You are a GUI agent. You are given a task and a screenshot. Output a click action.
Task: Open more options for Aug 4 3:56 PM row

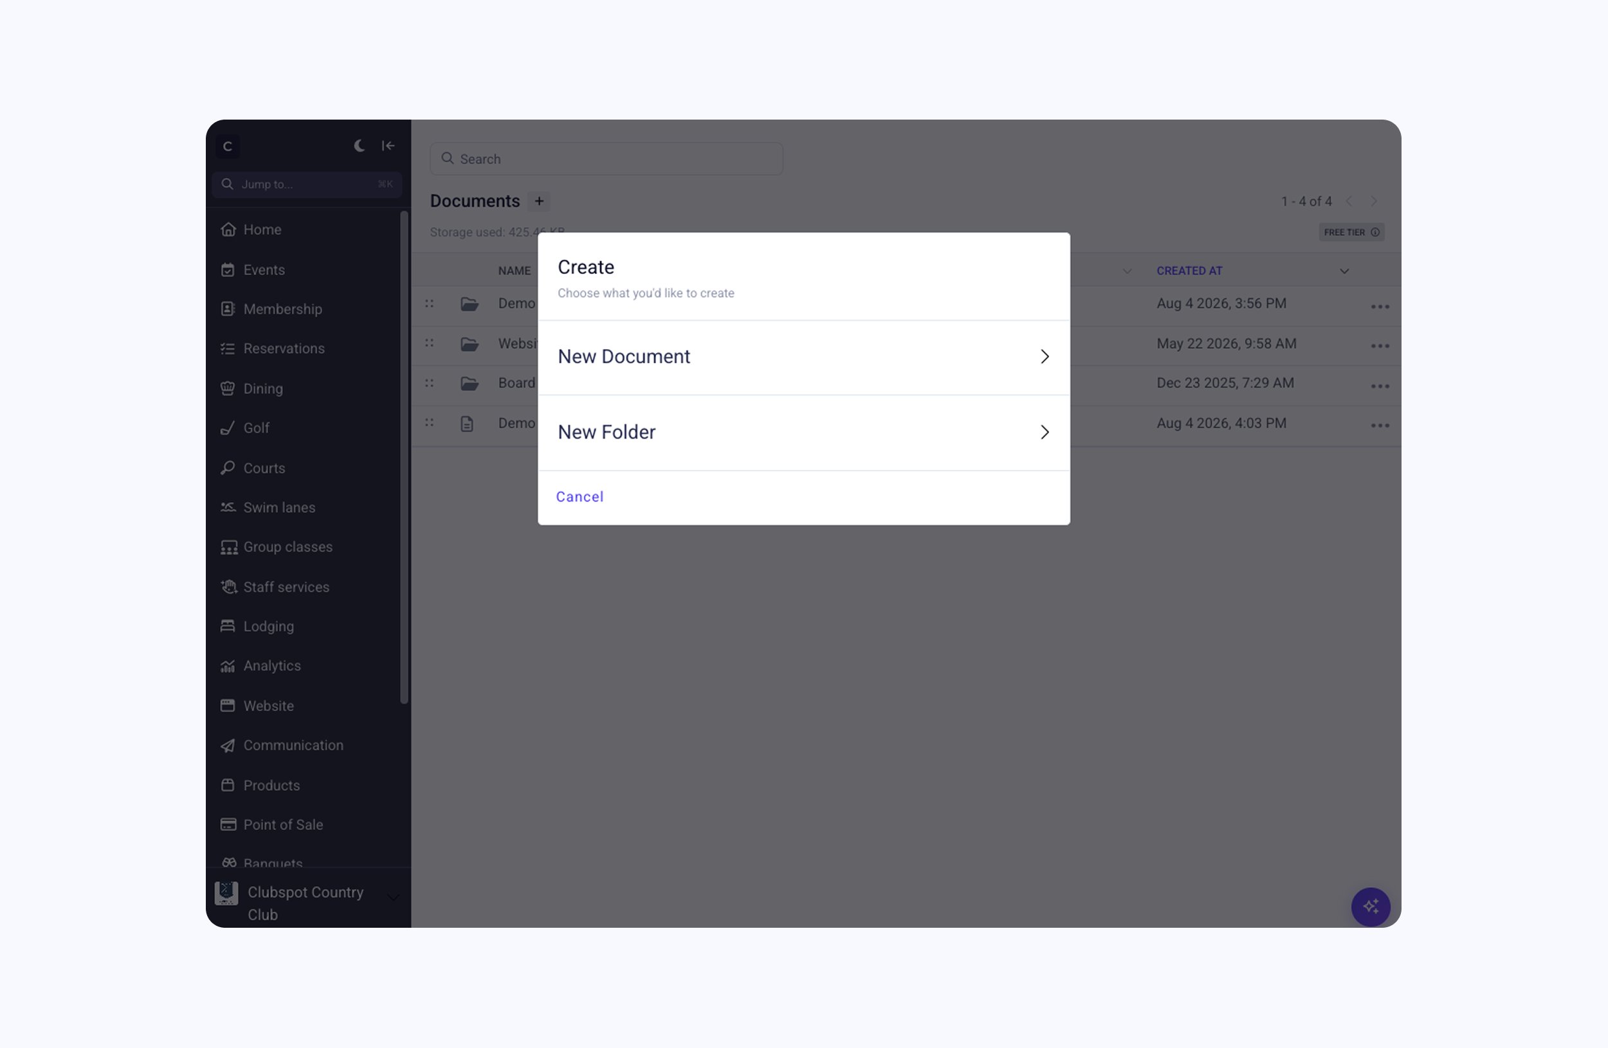click(x=1380, y=307)
